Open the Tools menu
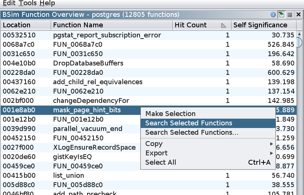This screenshot has width=304, height=195. click(x=28, y=3)
